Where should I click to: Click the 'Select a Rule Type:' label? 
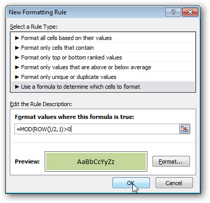pos(34,27)
